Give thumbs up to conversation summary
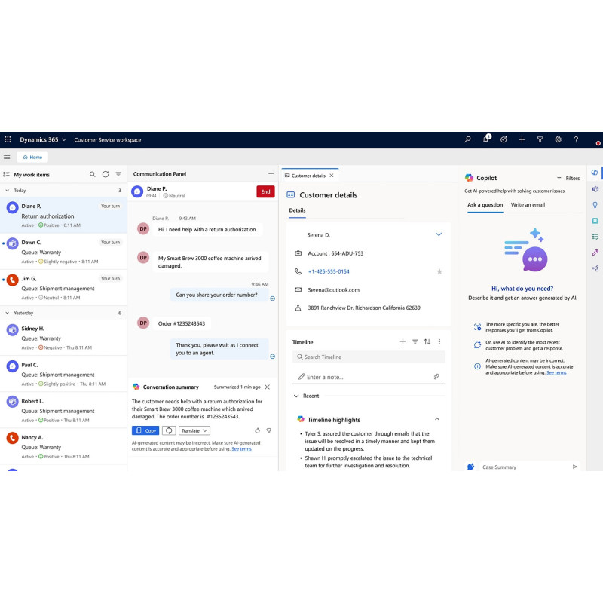Image resolution: width=603 pixels, height=603 pixels. click(257, 430)
